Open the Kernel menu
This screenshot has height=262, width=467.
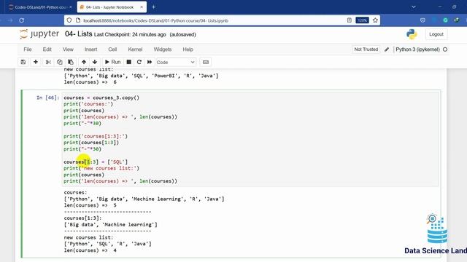[x=135, y=49]
